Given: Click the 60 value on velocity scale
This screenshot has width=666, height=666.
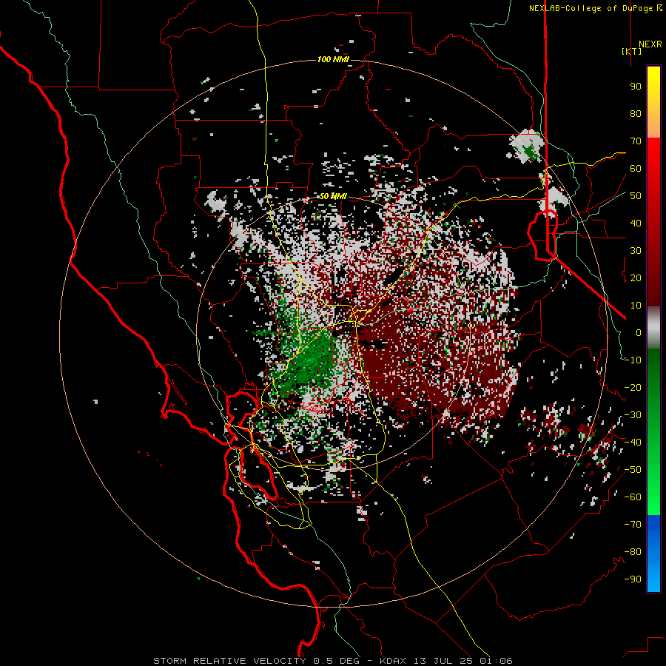Looking at the screenshot, I should coord(636,168).
